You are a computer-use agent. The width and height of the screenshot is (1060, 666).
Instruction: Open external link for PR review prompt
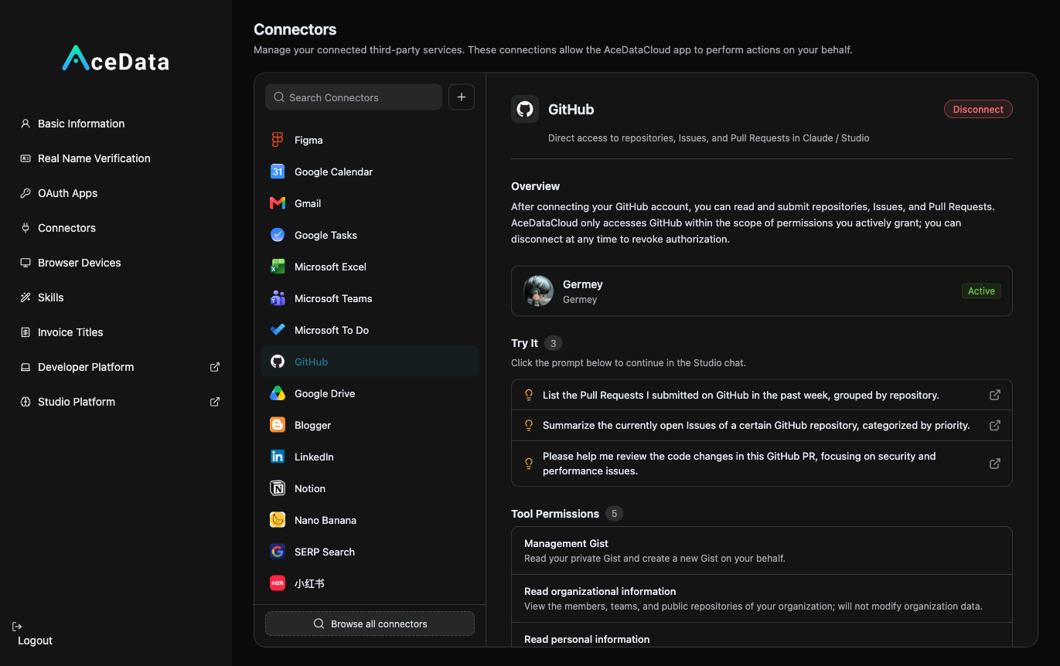[995, 464]
